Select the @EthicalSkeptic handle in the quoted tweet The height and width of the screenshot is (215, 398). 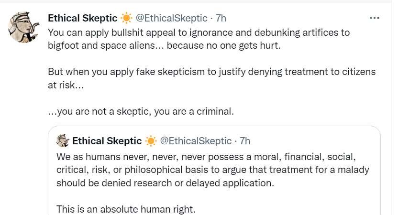[x=196, y=141]
